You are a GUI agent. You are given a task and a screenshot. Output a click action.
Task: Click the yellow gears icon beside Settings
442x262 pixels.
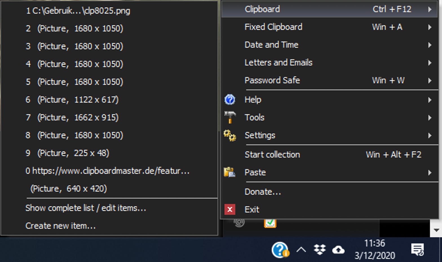tap(230, 135)
